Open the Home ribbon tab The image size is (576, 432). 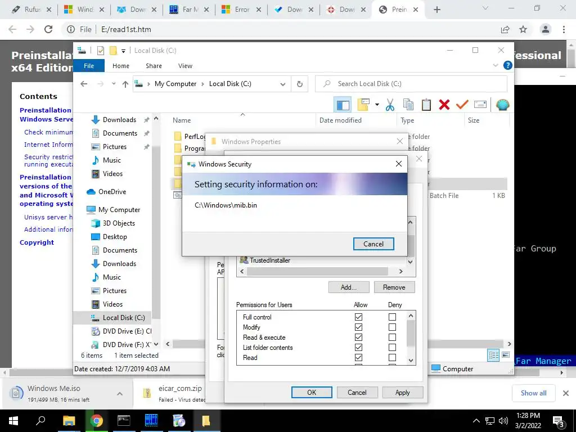[x=121, y=66]
